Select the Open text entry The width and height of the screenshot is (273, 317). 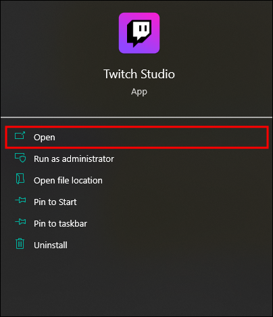(x=45, y=138)
